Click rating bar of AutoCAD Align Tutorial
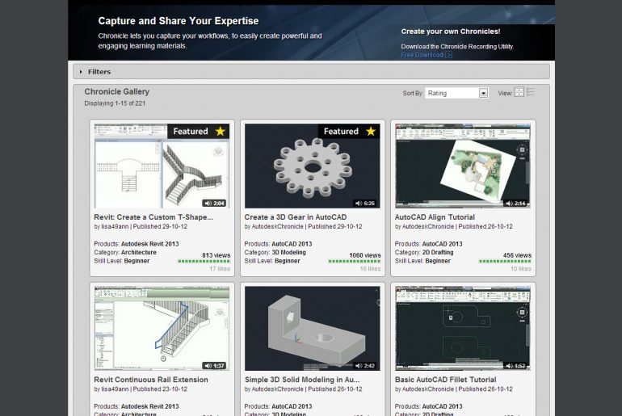 505,262
